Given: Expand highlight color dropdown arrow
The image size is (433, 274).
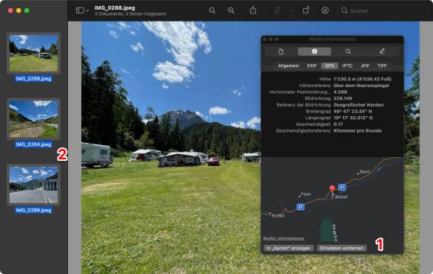Looking at the screenshot, I should coord(291,10).
